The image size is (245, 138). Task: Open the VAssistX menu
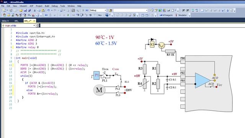click(23, 6)
